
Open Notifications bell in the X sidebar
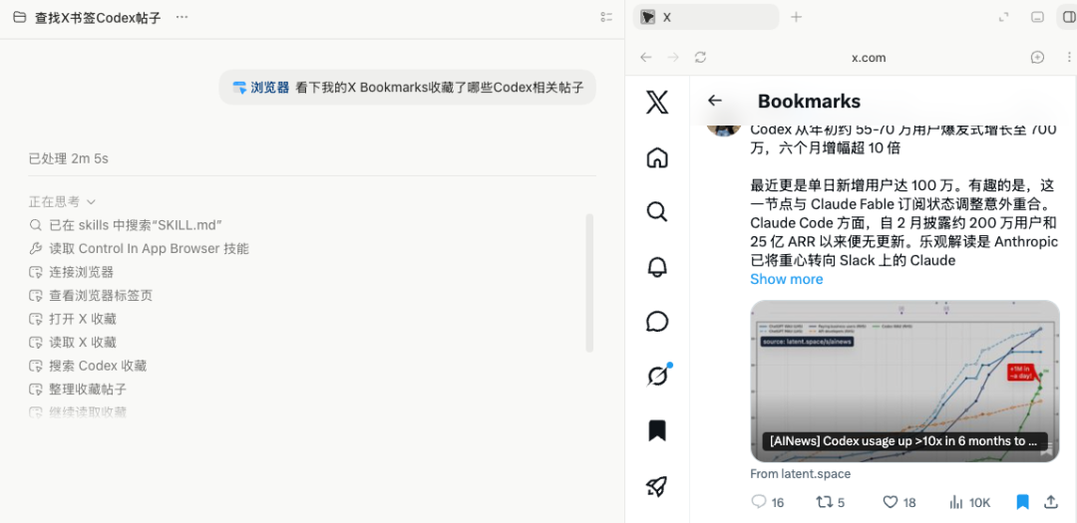[656, 267]
